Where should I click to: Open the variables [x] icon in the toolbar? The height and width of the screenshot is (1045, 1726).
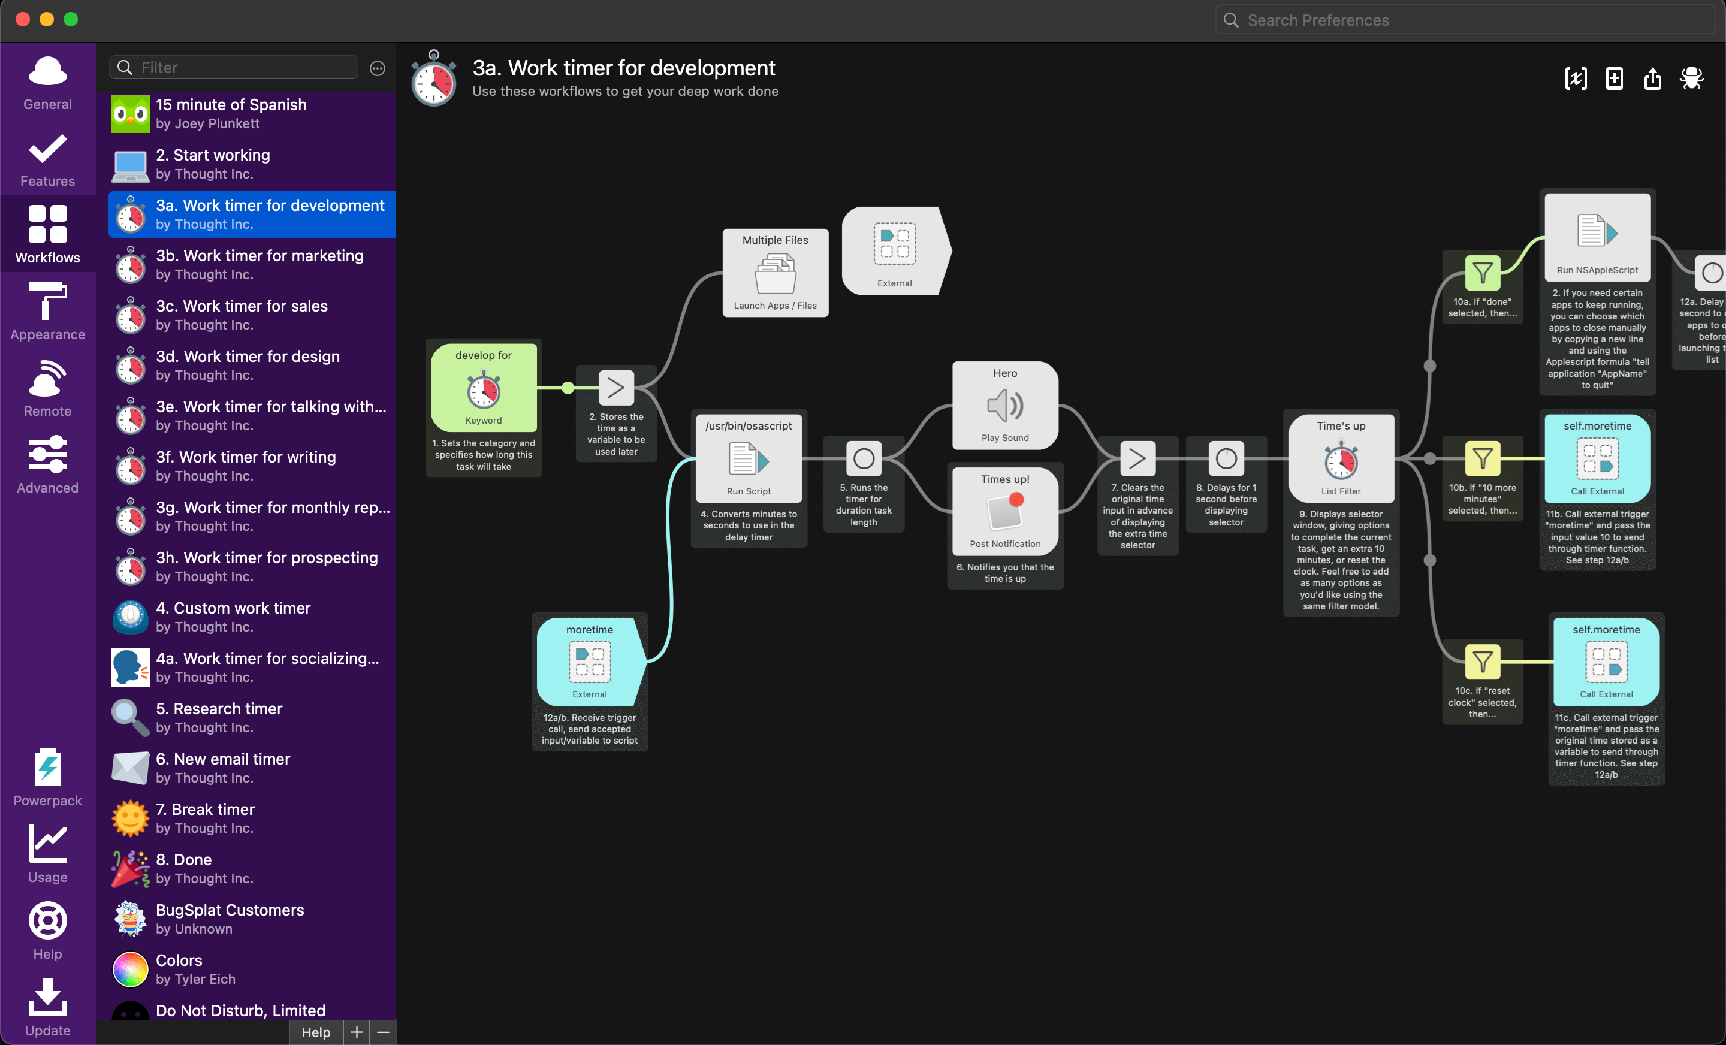1576,78
